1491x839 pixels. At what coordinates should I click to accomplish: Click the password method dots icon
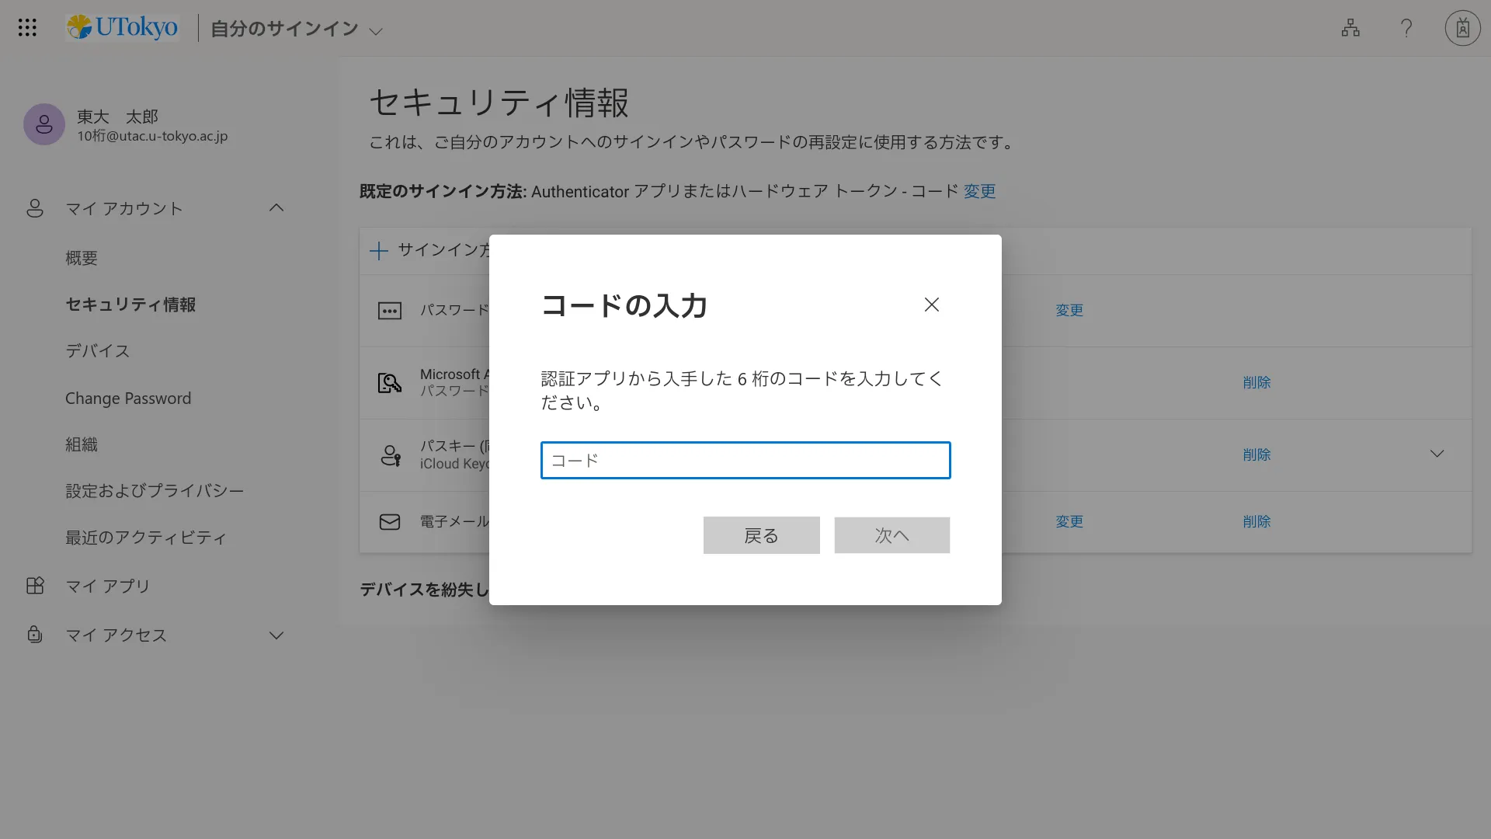tap(390, 311)
